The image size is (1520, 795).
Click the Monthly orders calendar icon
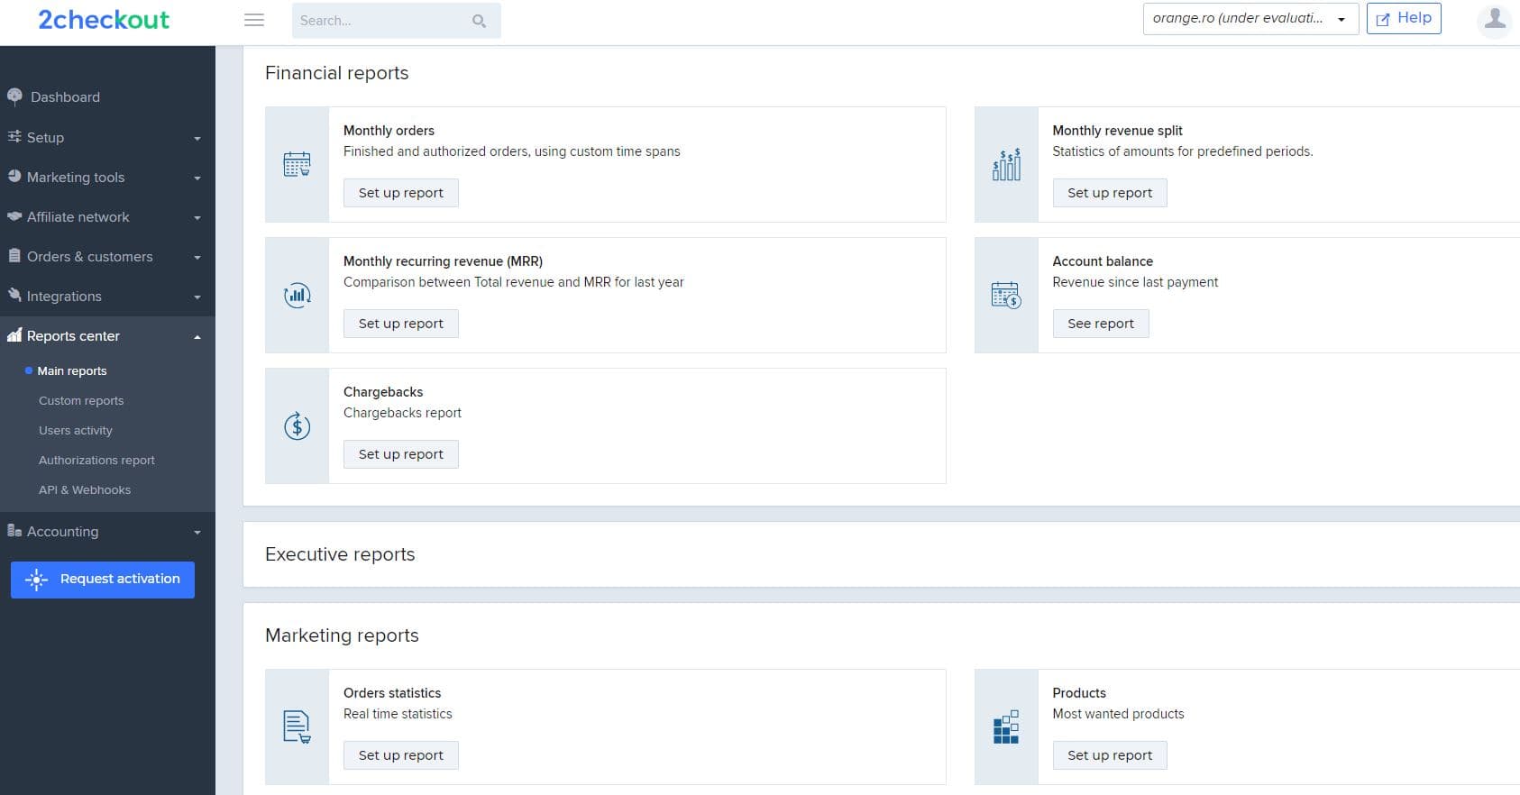point(297,164)
